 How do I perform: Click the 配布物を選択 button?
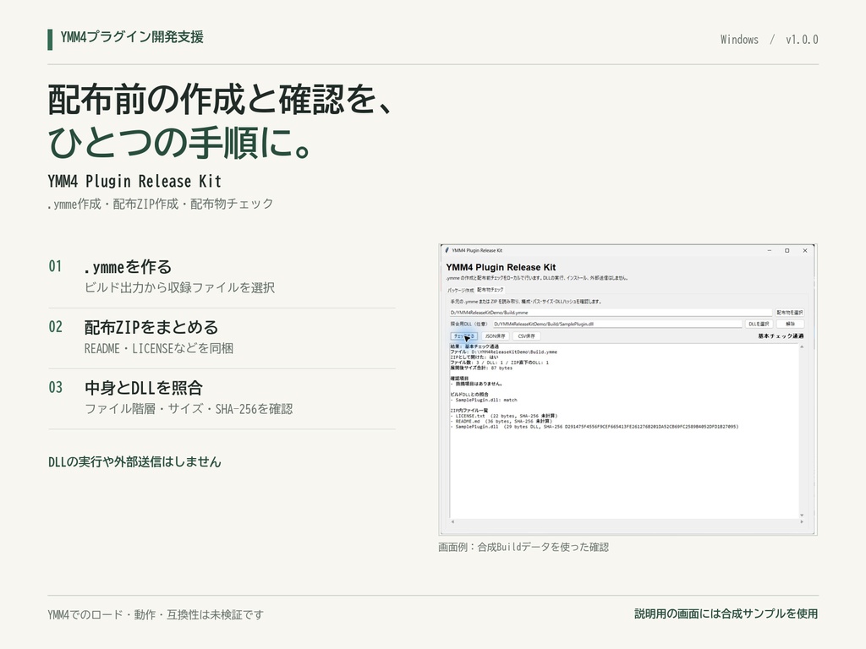tap(790, 313)
